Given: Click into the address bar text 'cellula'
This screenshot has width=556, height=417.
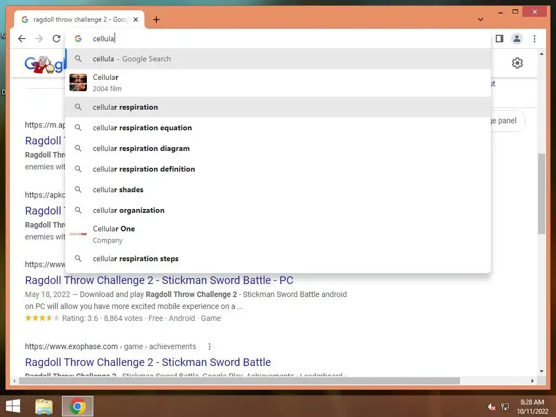Looking at the screenshot, I should click(104, 39).
